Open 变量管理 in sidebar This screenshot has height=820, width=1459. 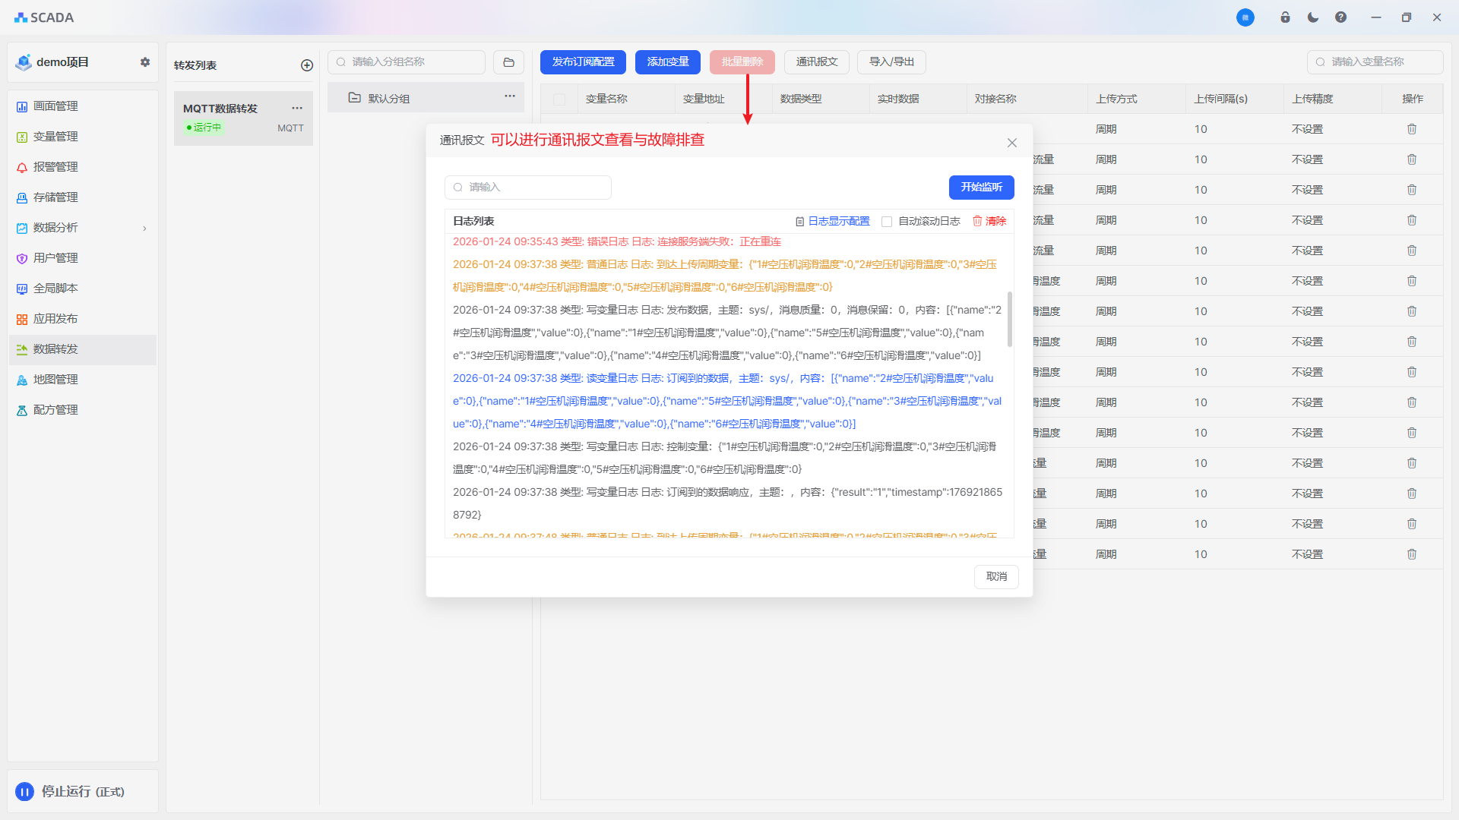(55, 137)
